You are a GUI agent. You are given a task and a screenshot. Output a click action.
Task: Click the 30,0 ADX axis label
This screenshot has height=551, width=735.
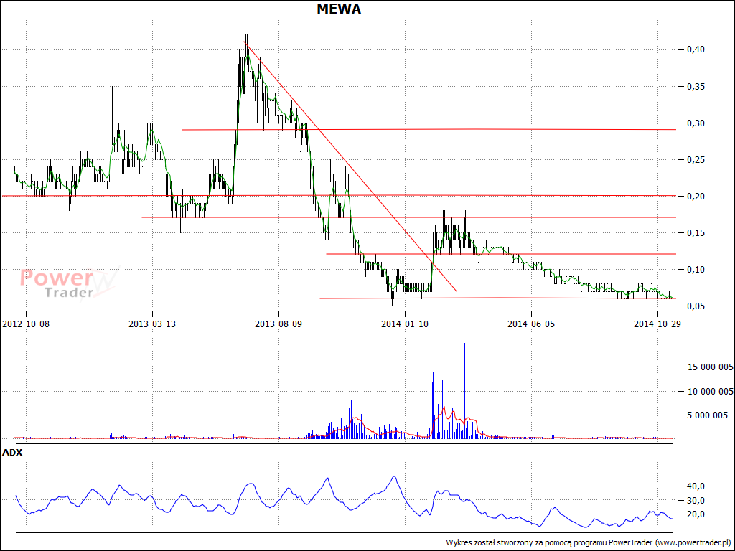tap(696, 500)
